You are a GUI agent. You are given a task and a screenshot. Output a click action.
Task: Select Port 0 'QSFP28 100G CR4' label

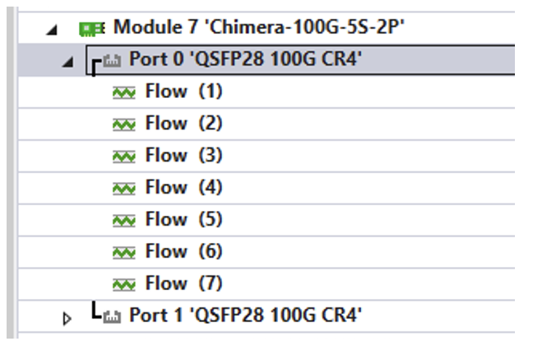point(245,59)
